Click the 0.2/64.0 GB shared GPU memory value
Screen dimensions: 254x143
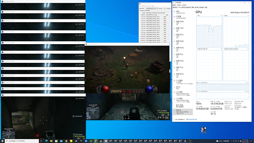tap(216, 109)
